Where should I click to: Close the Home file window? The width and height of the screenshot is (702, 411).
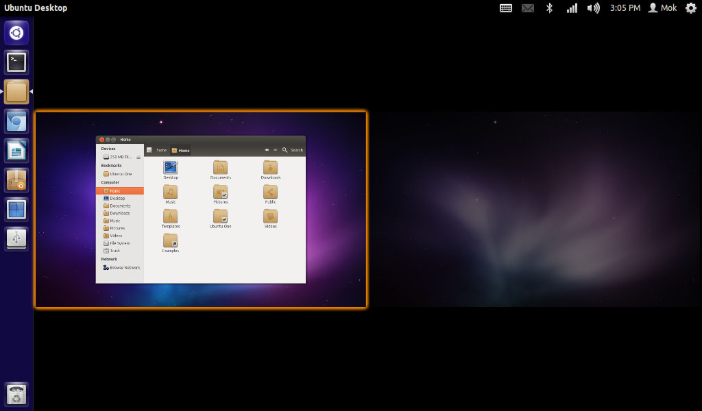(101, 140)
